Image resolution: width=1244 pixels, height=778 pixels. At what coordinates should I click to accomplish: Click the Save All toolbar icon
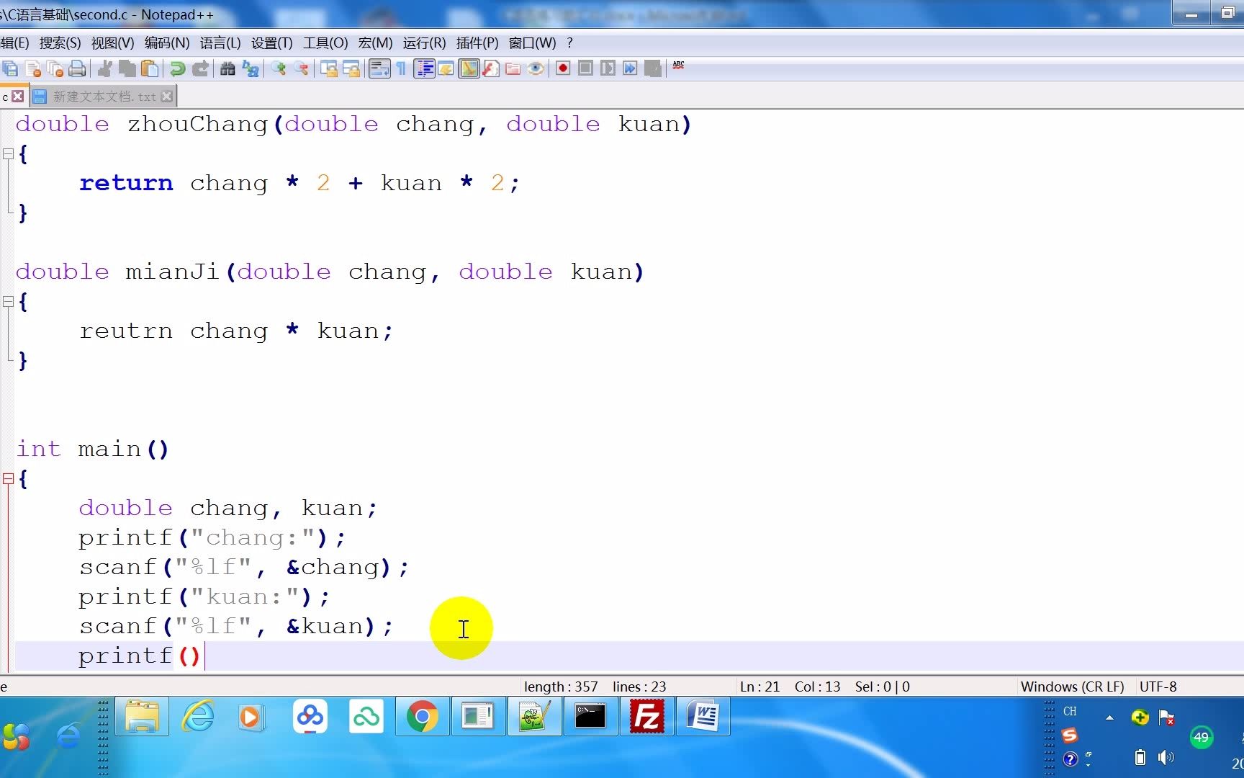pyautogui.click(x=10, y=68)
